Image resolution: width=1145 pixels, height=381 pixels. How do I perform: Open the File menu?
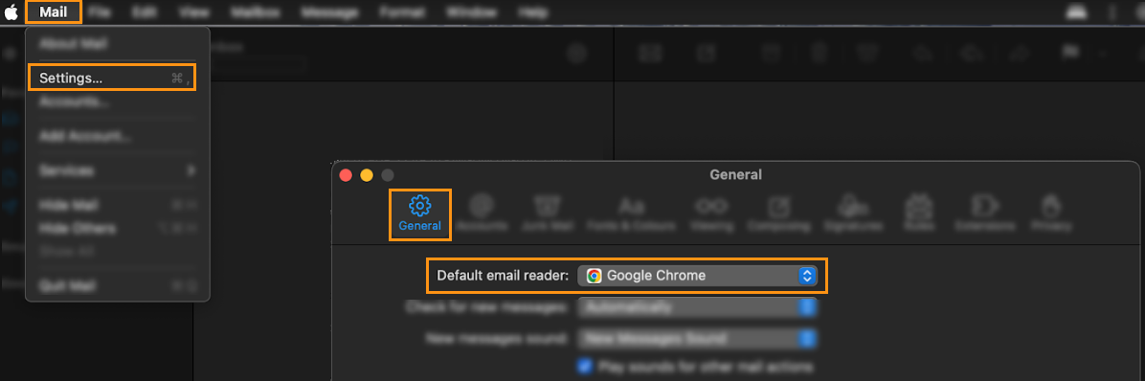point(99,12)
